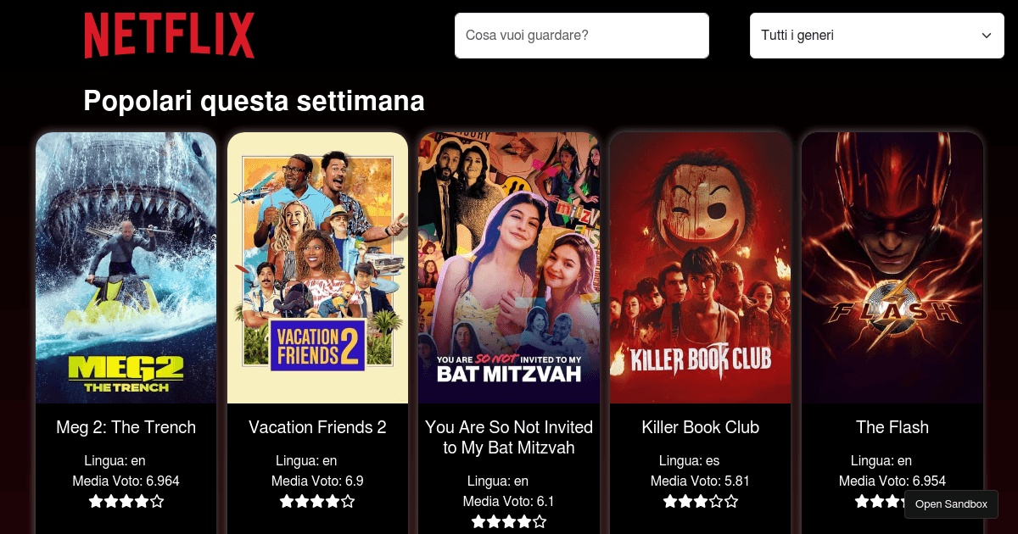The width and height of the screenshot is (1018, 534).
Task: Click the first star under The Flash
Action: coord(862,501)
